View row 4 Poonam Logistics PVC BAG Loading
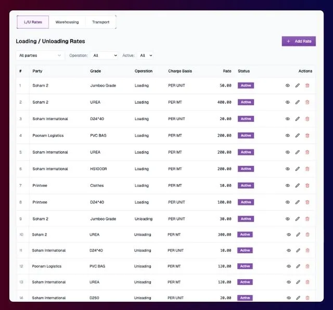The width and height of the screenshot is (333, 310). pyautogui.click(x=288, y=135)
